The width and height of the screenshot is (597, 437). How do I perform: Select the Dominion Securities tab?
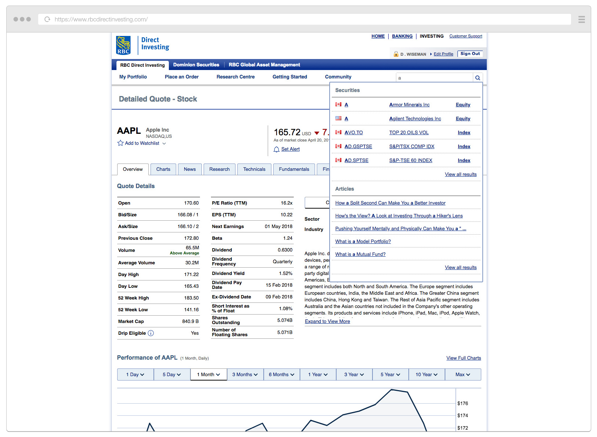196,65
